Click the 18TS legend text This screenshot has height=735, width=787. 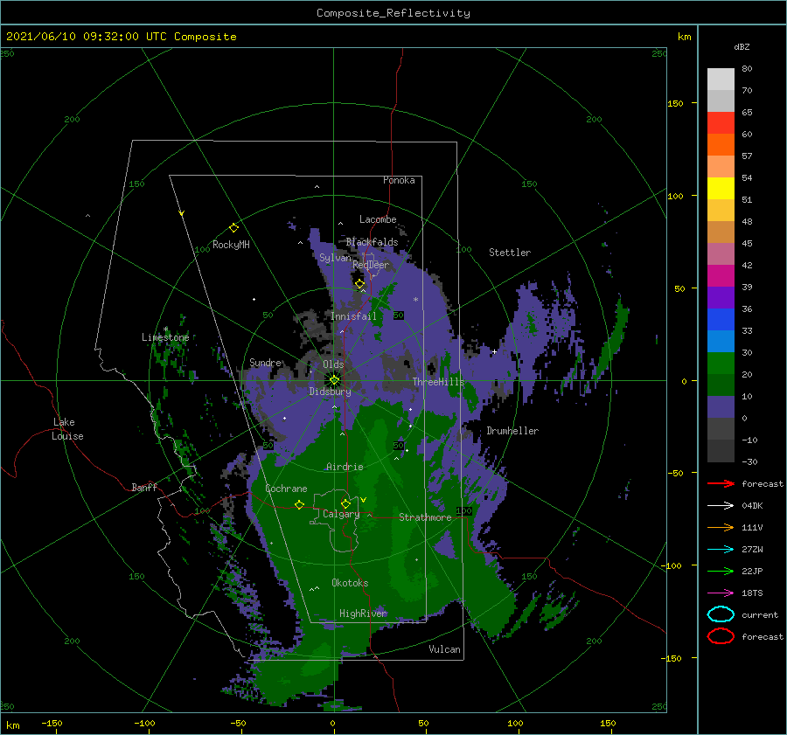point(752,593)
